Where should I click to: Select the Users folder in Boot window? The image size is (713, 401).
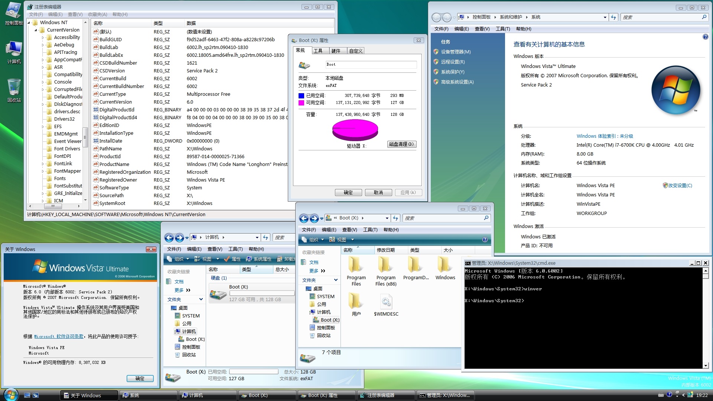tap(356, 305)
